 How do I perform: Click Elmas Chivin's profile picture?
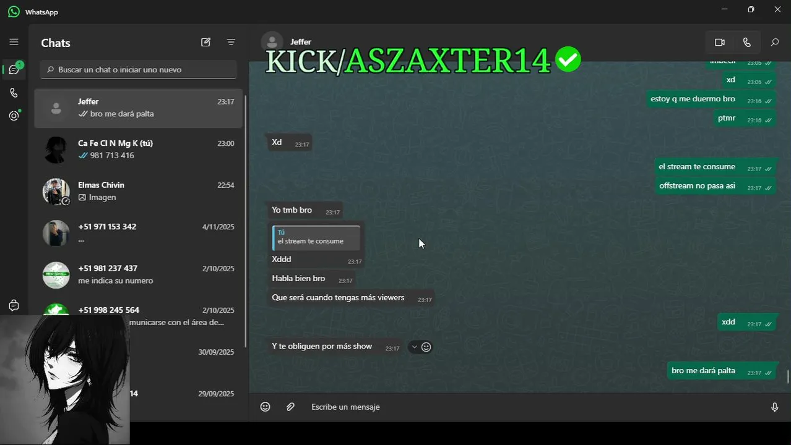[x=56, y=192]
